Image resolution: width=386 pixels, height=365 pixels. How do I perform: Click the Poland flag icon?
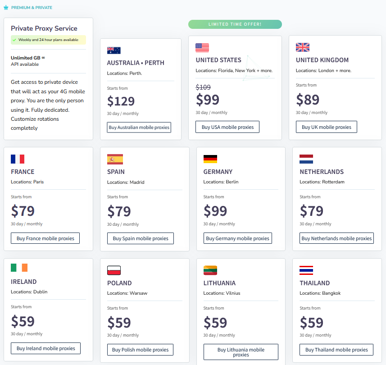114,270
